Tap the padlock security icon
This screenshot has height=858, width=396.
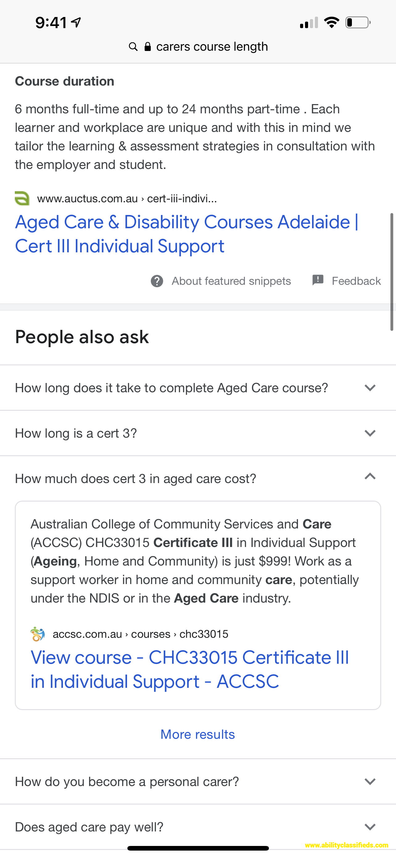148,46
